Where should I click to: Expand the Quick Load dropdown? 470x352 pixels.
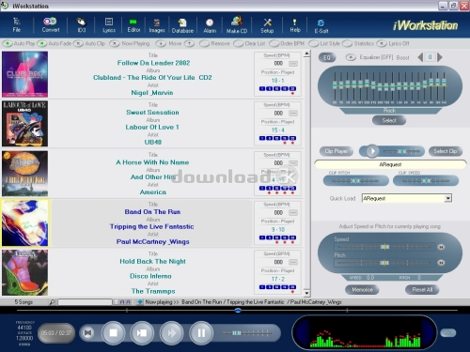coord(448,198)
